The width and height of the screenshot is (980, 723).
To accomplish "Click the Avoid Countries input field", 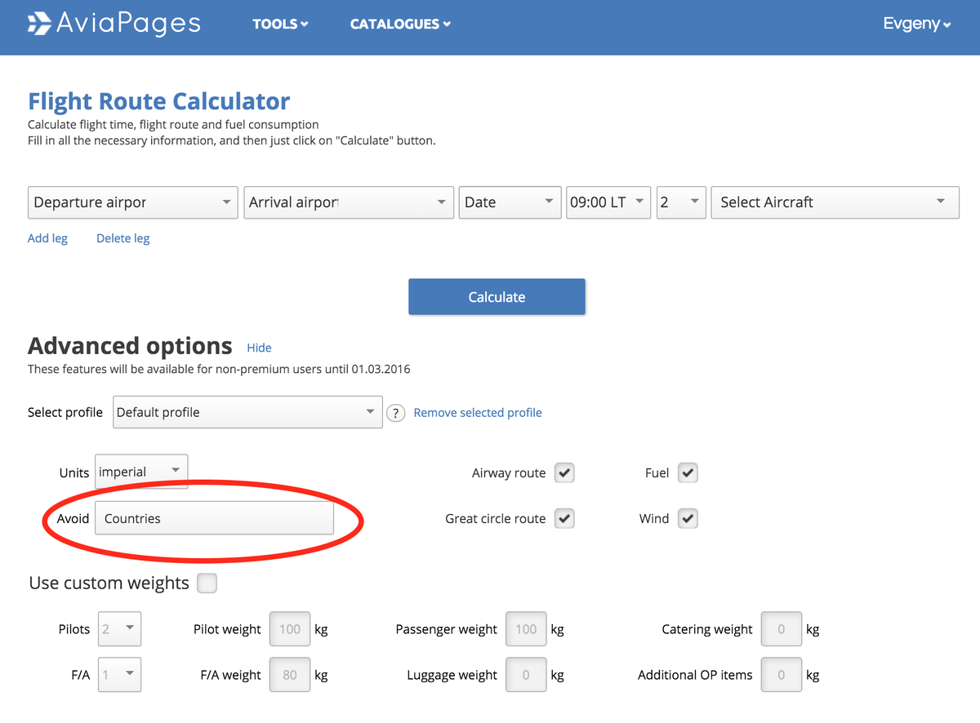I will [214, 518].
